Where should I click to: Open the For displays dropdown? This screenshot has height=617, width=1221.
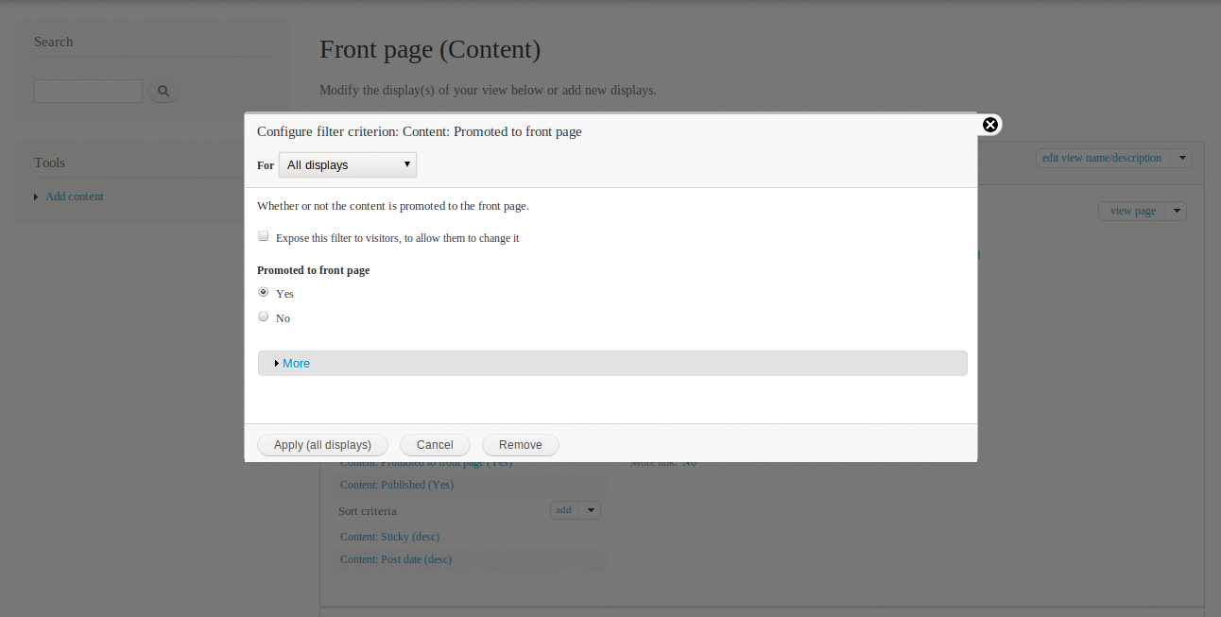348,164
